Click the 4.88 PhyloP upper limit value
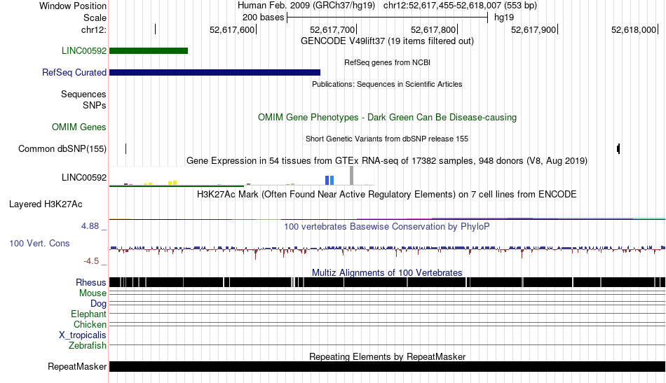Viewport: 666px width, 383px height. pyautogui.click(x=90, y=226)
